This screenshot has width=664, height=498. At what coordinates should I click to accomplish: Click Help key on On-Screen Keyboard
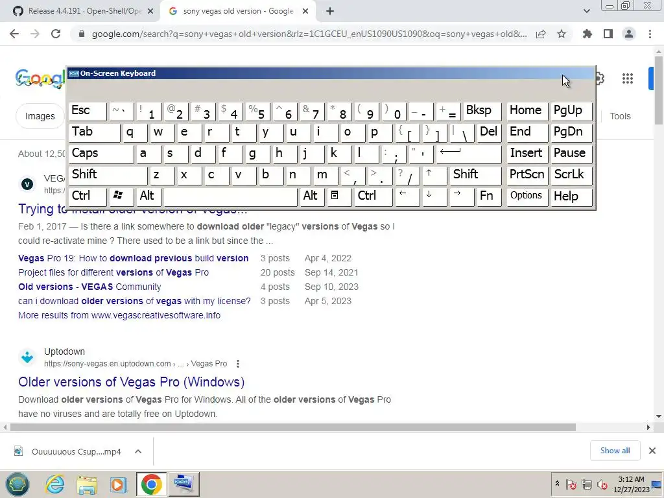571,196
